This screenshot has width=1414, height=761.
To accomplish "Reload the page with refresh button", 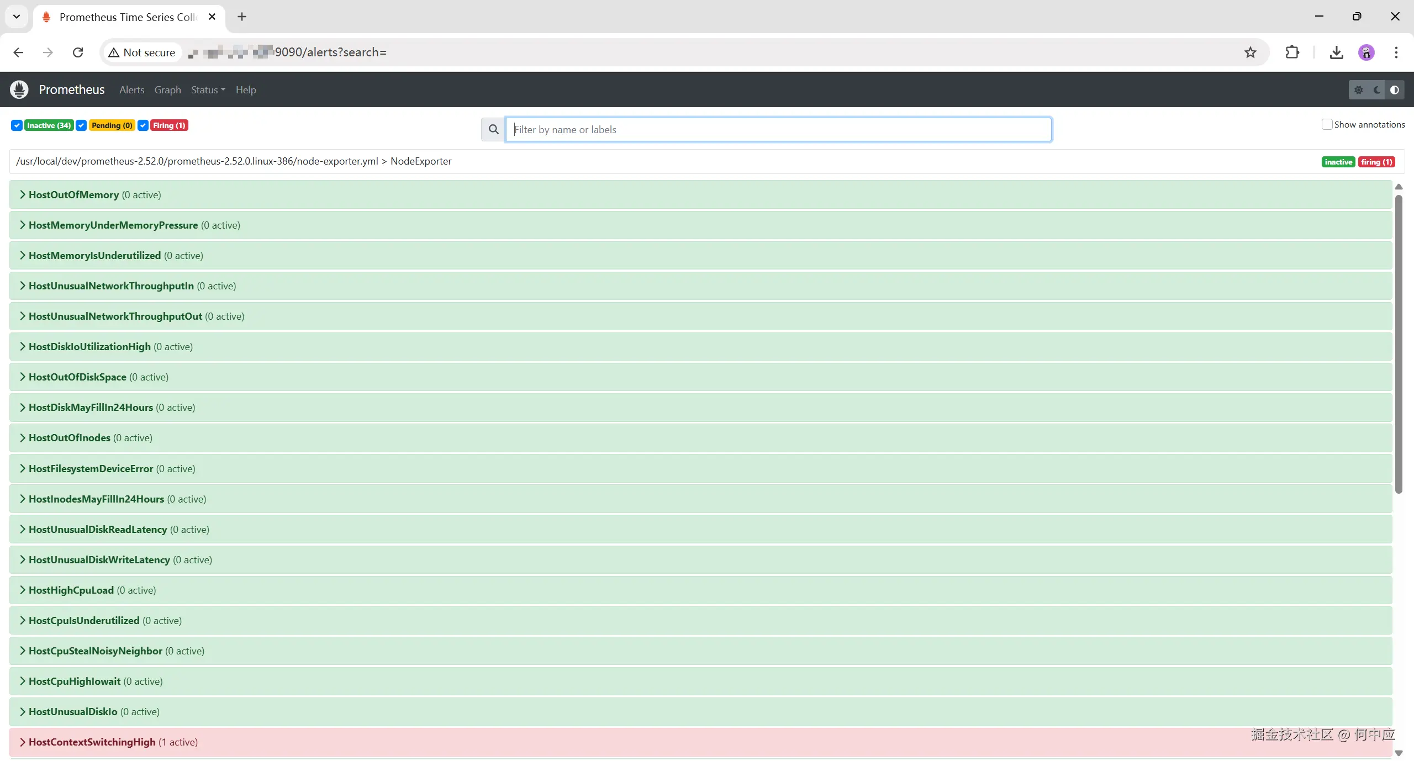I will point(78,52).
